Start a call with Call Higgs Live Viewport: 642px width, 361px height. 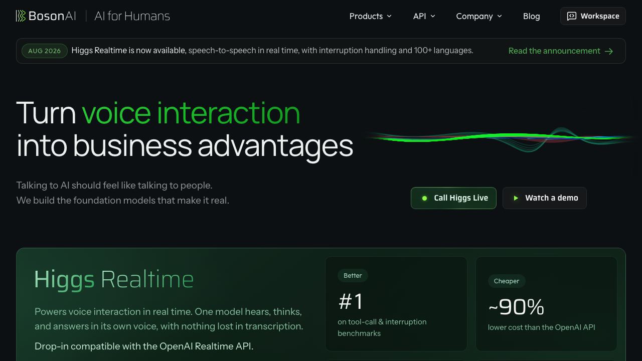[x=453, y=198]
